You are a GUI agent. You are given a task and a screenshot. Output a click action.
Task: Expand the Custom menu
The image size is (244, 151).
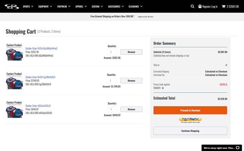(x=97, y=6)
